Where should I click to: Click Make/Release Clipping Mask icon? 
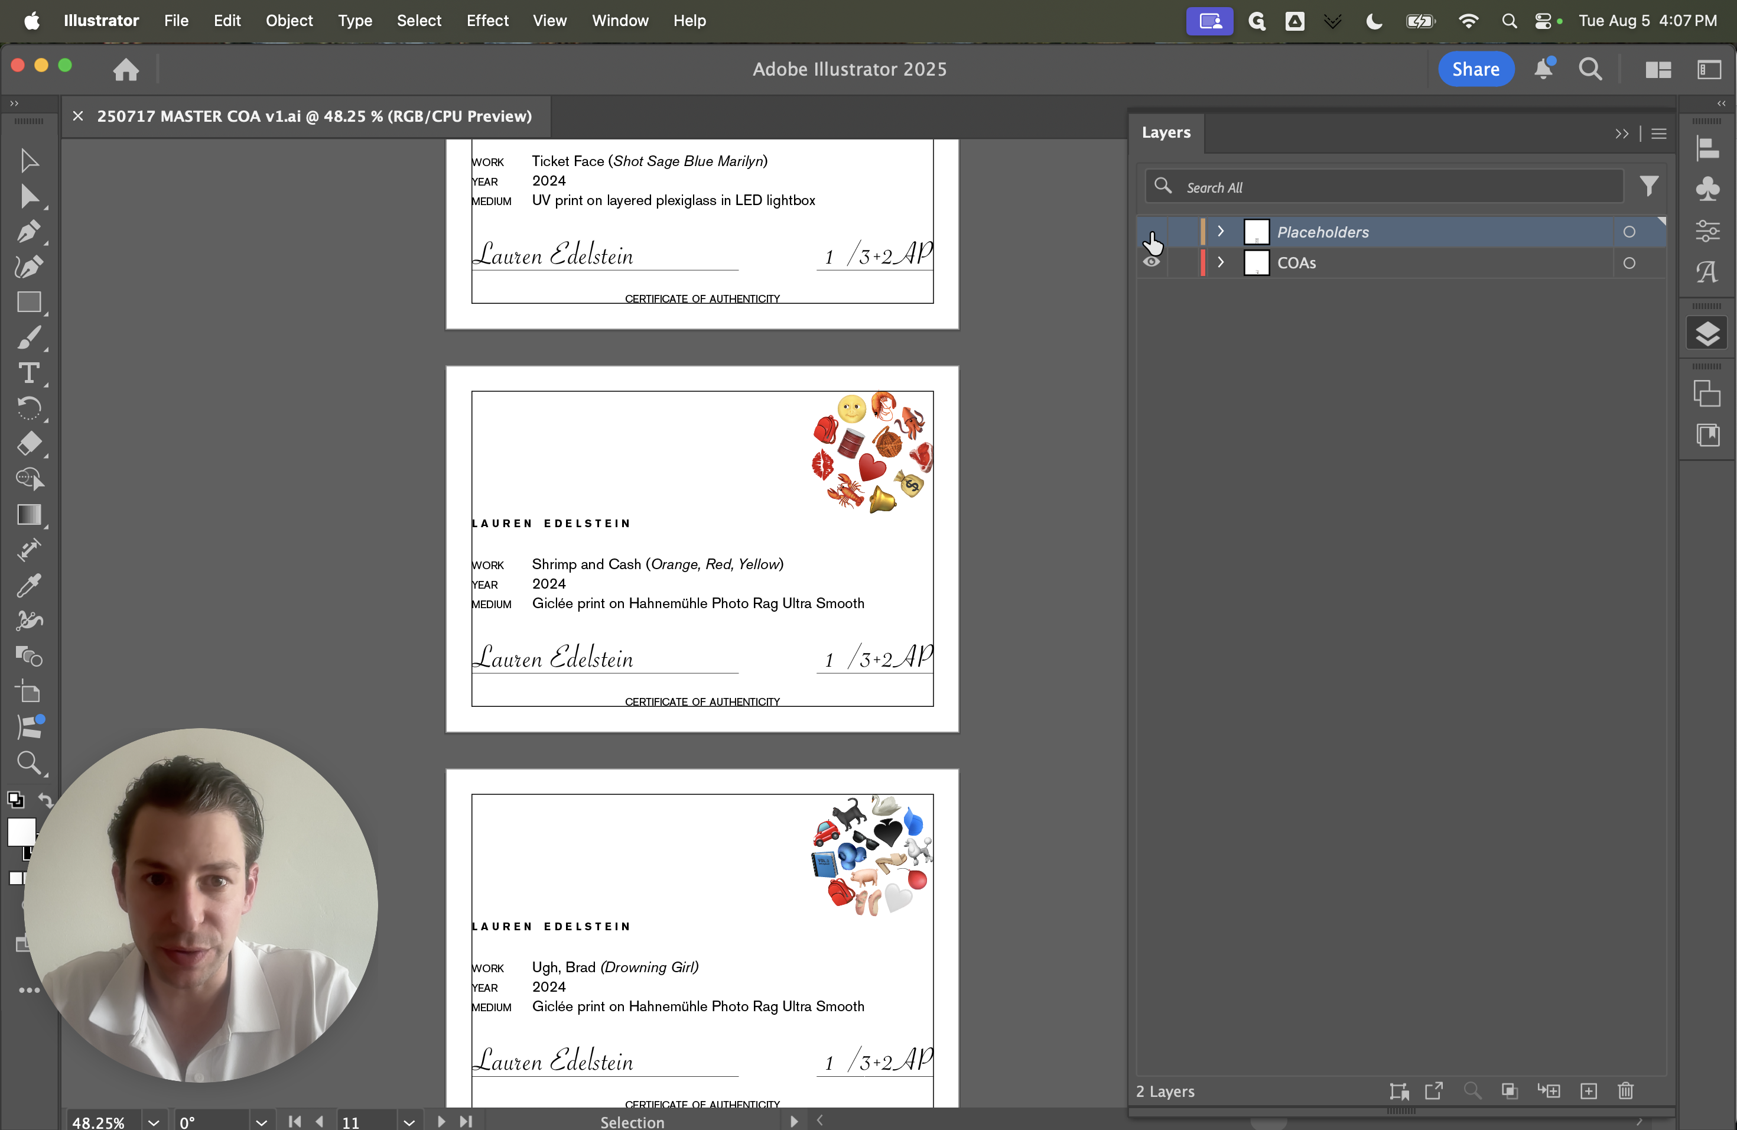(1510, 1090)
